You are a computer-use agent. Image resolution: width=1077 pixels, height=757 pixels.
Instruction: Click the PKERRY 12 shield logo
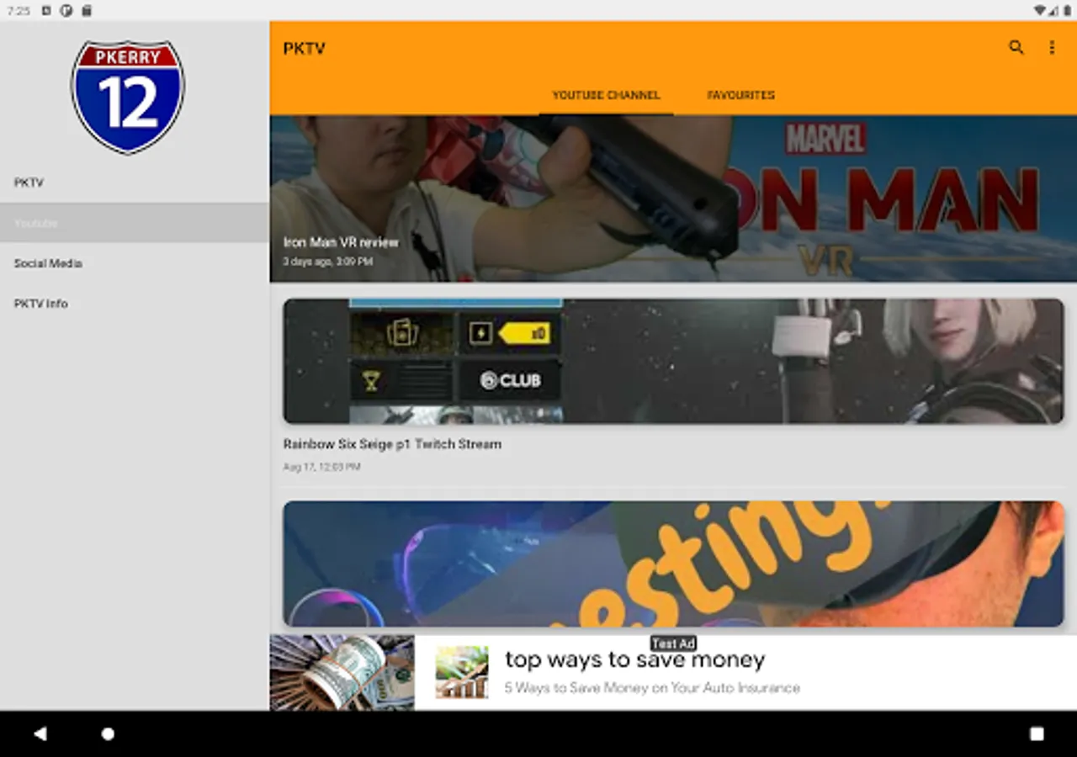coord(128,97)
